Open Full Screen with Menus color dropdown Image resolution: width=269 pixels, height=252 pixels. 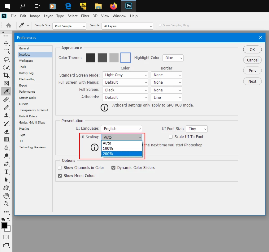pos(125,82)
